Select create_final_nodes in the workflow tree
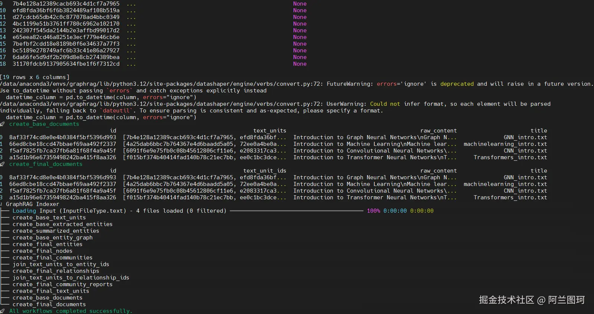The image size is (594, 314). pyautogui.click(x=42, y=251)
